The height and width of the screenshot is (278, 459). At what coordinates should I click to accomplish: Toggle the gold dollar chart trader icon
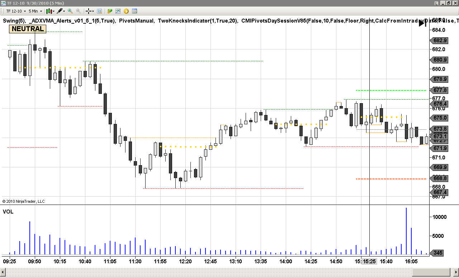(x=126, y=11)
